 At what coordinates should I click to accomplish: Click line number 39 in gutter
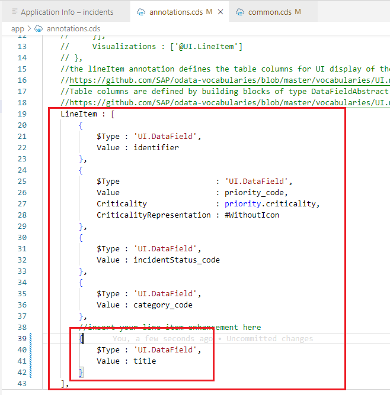click(x=22, y=339)
